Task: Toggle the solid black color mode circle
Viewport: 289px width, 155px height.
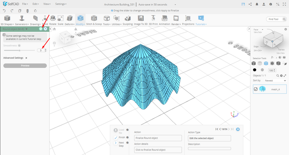Action: point(255,70)
